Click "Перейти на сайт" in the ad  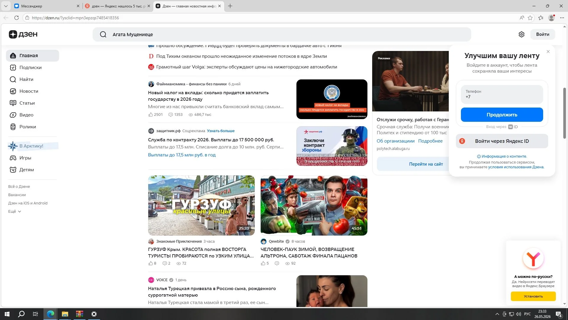(x=426, y=164)
